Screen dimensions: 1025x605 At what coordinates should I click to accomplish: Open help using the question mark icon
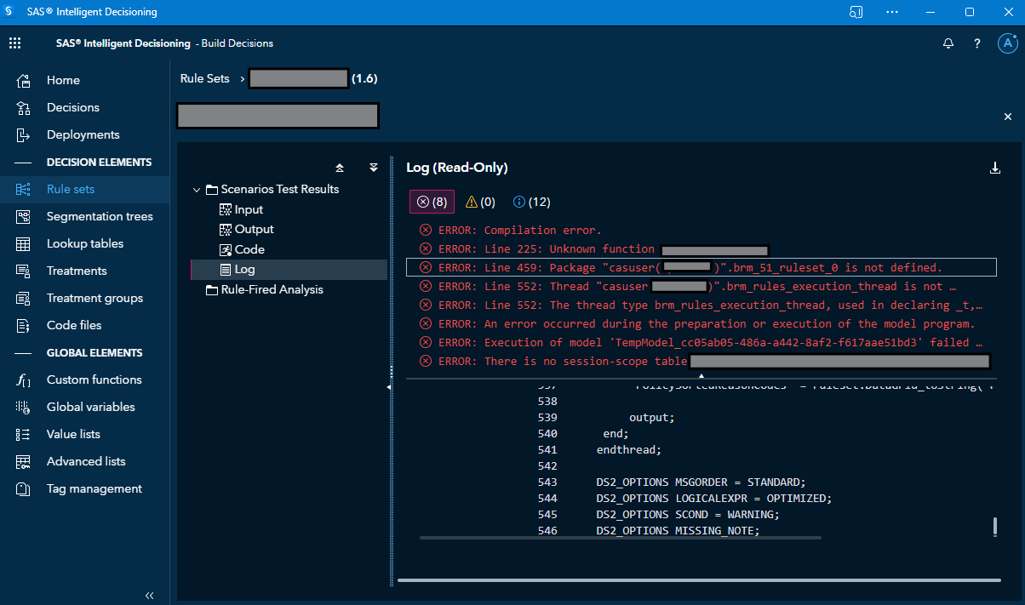(976, 43)
